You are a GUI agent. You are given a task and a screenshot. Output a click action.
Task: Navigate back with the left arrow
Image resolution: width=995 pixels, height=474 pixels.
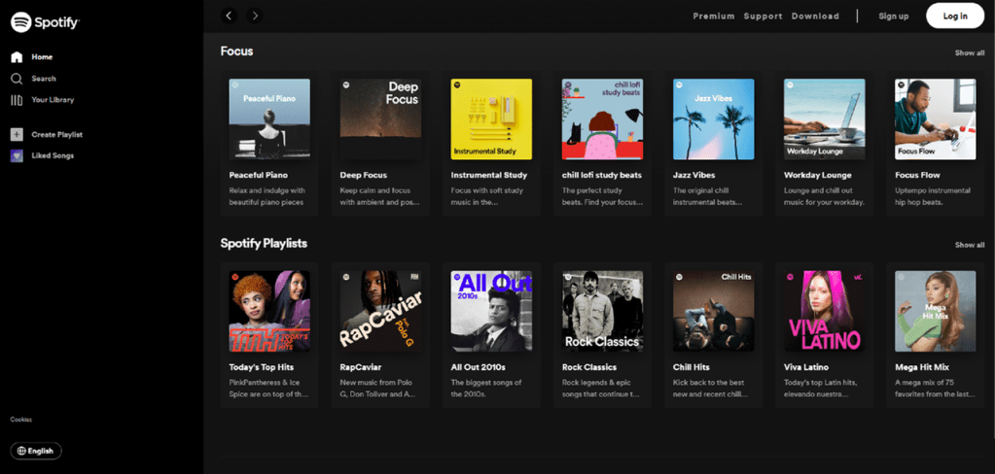[230, 16]
